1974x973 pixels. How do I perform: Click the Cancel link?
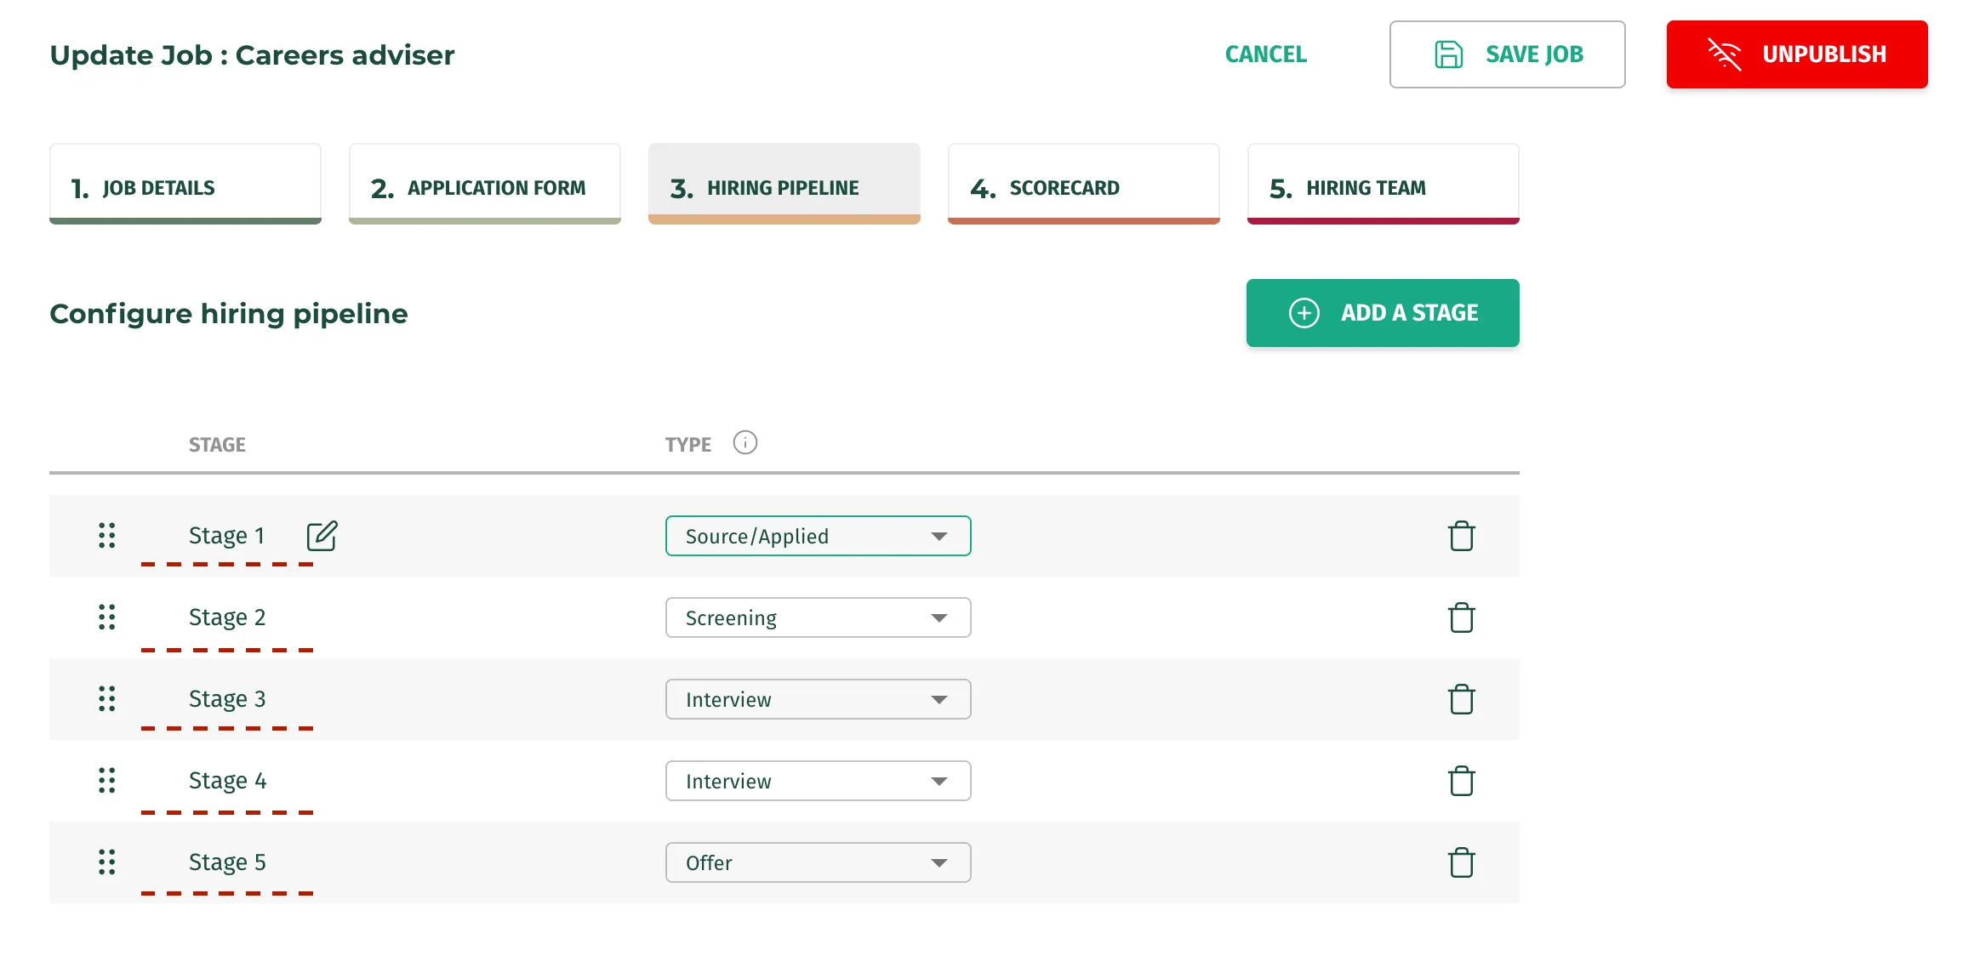(1265, 54)
